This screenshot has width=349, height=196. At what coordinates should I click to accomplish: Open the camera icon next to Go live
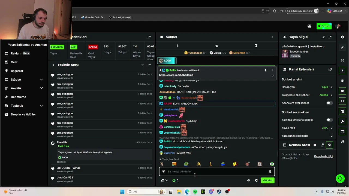click(x=309, y=26)
